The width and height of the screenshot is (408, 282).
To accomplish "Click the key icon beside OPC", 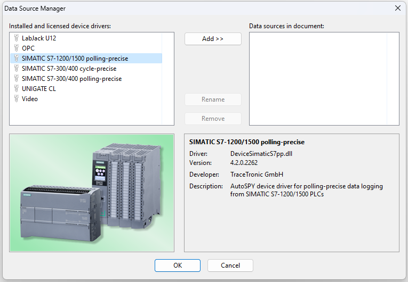I will point(17,48).
